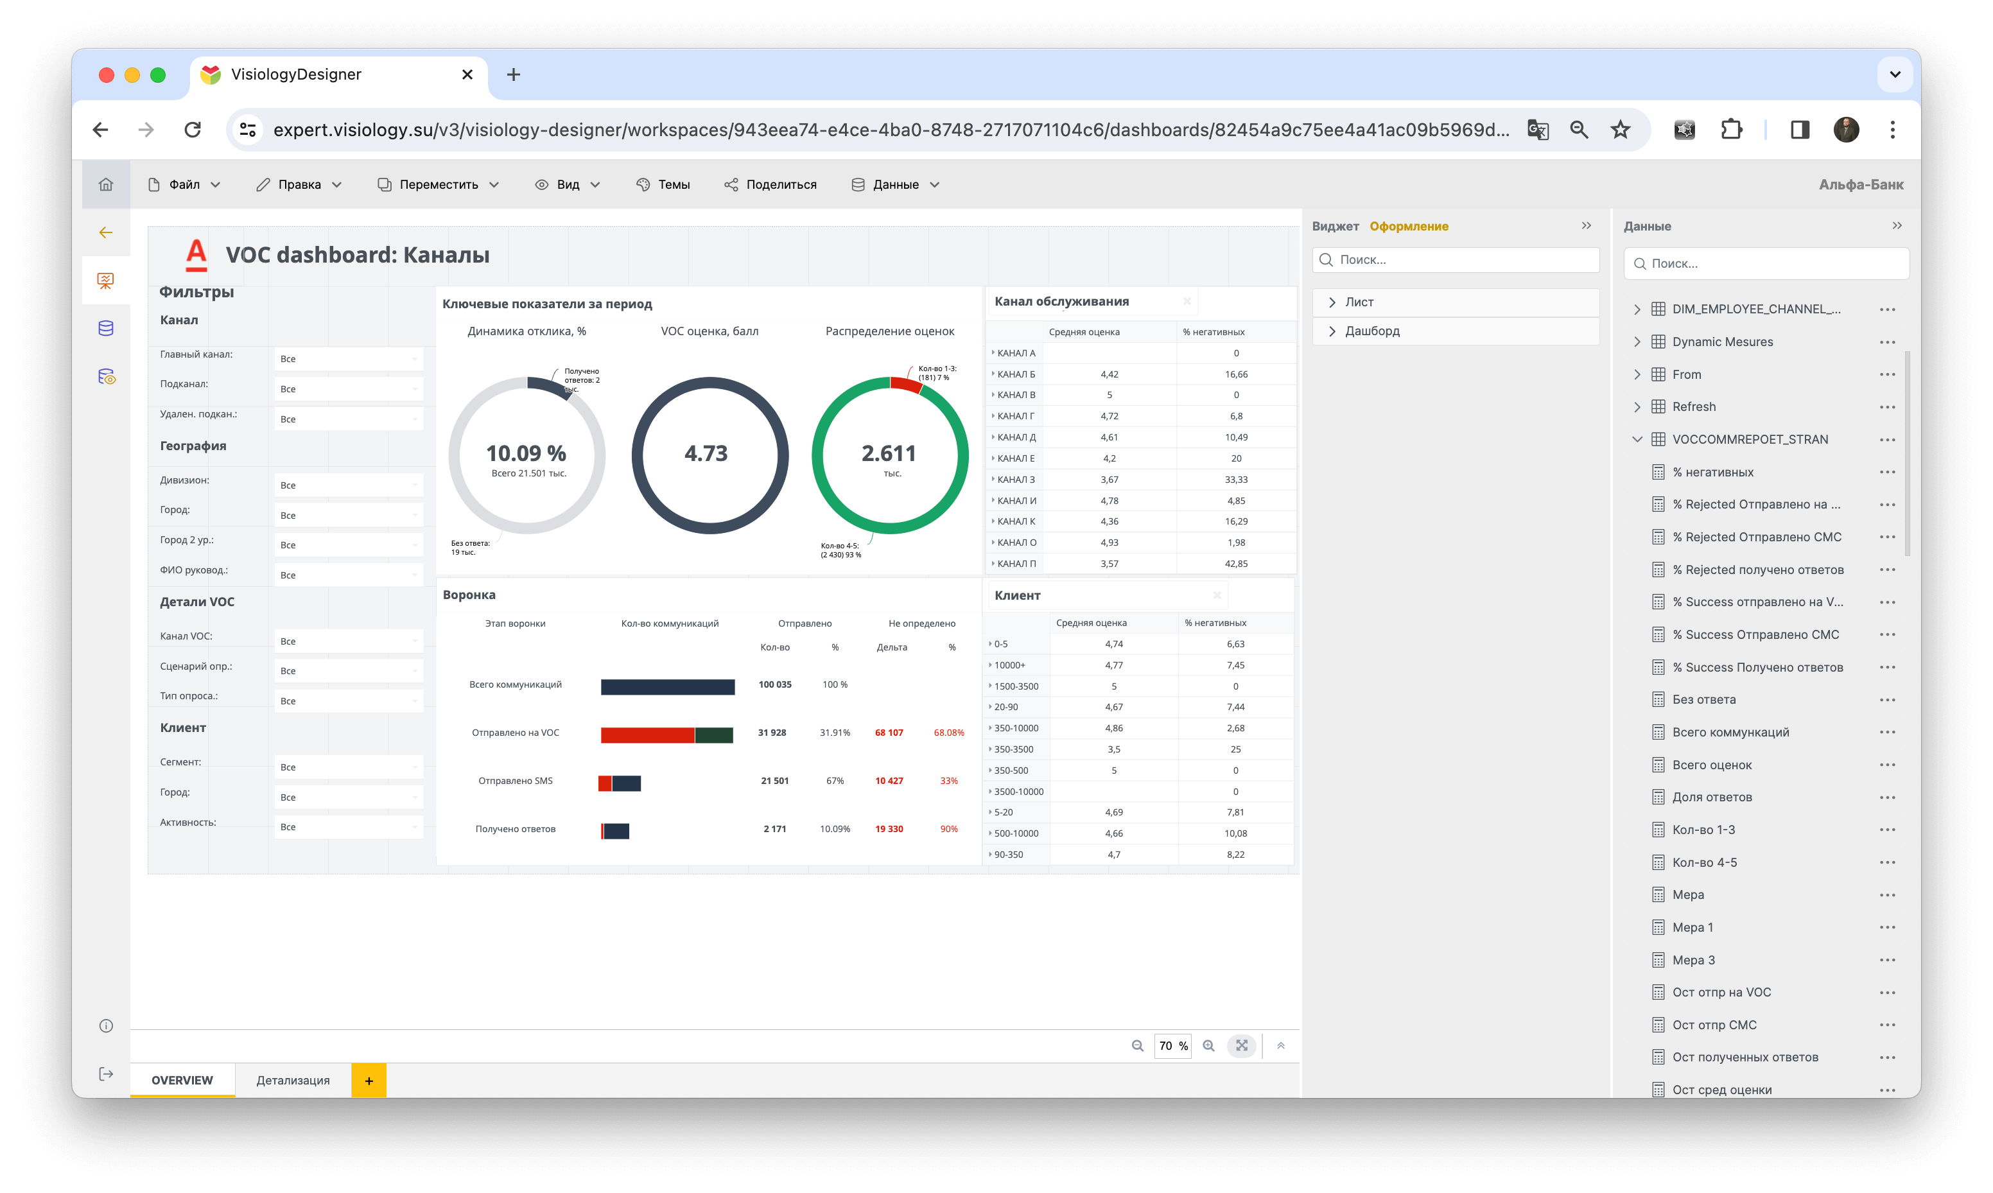Open the Сегмент filter dropdown
The height and width of the screenshot is (1193, 1993).
tap(349, 767)
